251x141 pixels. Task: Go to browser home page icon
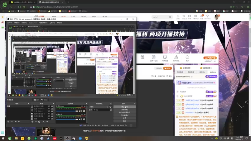click(x=24, y=7)
